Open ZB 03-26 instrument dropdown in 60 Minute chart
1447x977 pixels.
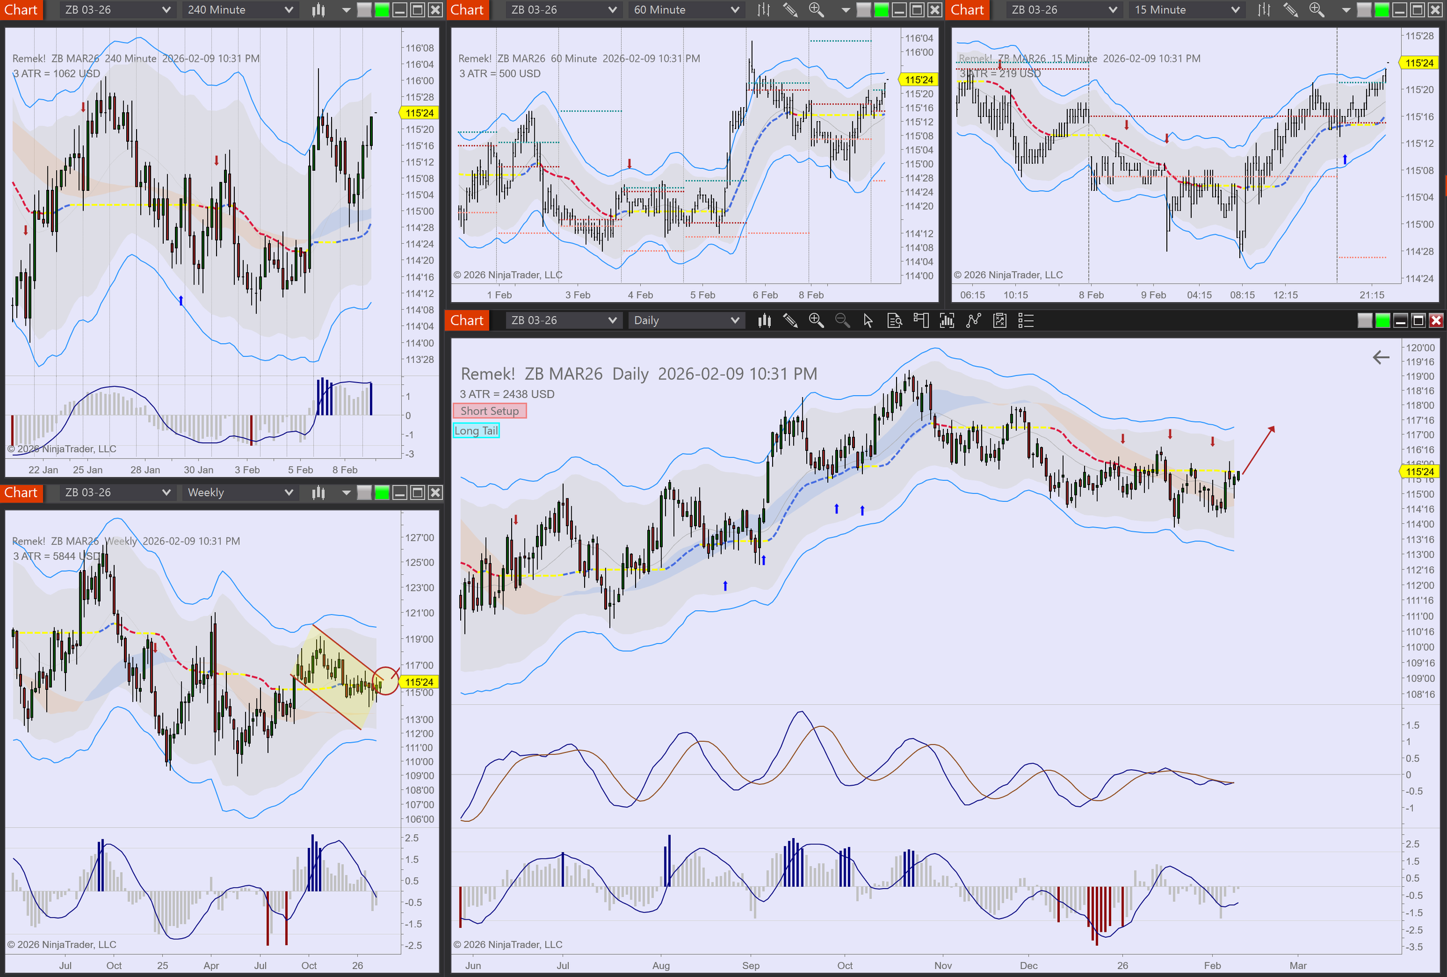(x=563, y=10)
